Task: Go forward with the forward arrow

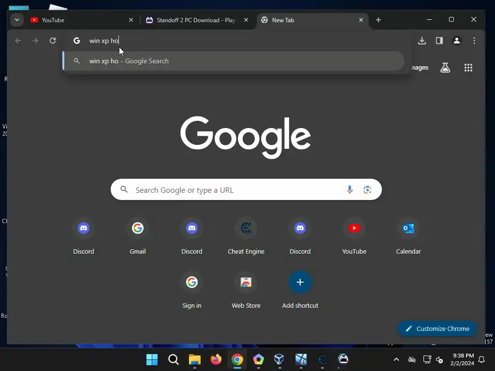Action: click(35, 41)
